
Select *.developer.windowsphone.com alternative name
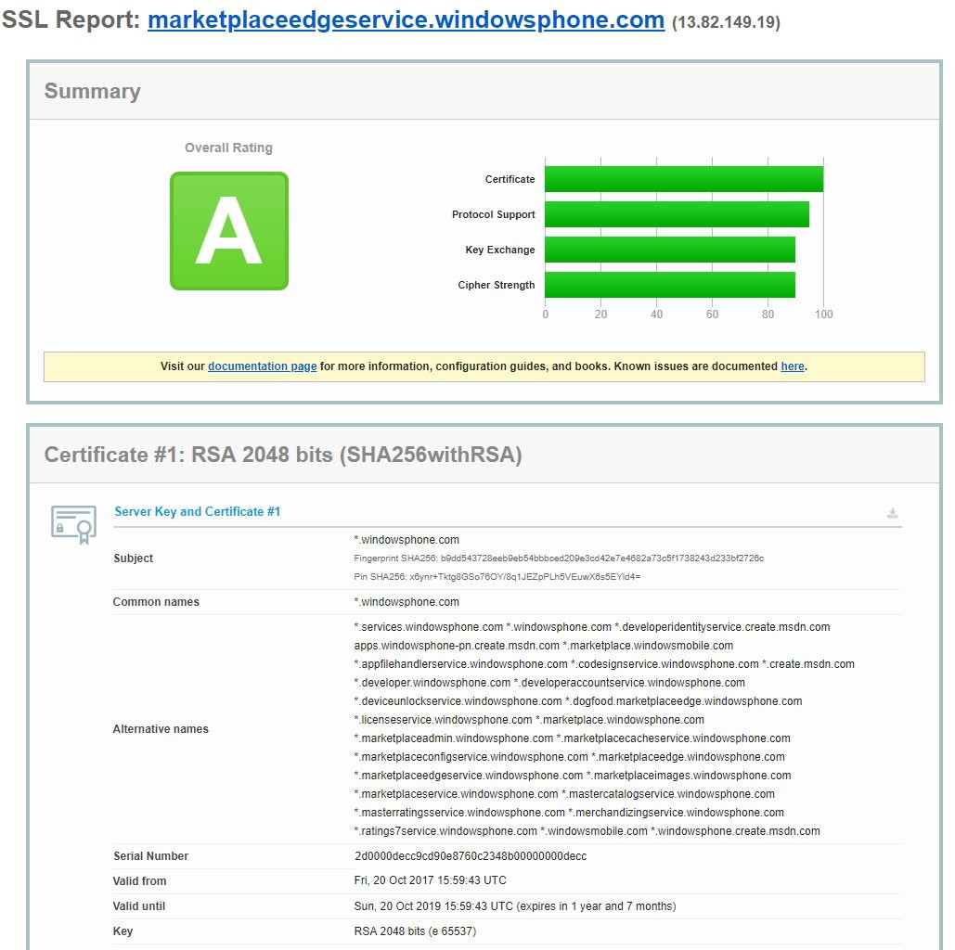click(432, 683)
